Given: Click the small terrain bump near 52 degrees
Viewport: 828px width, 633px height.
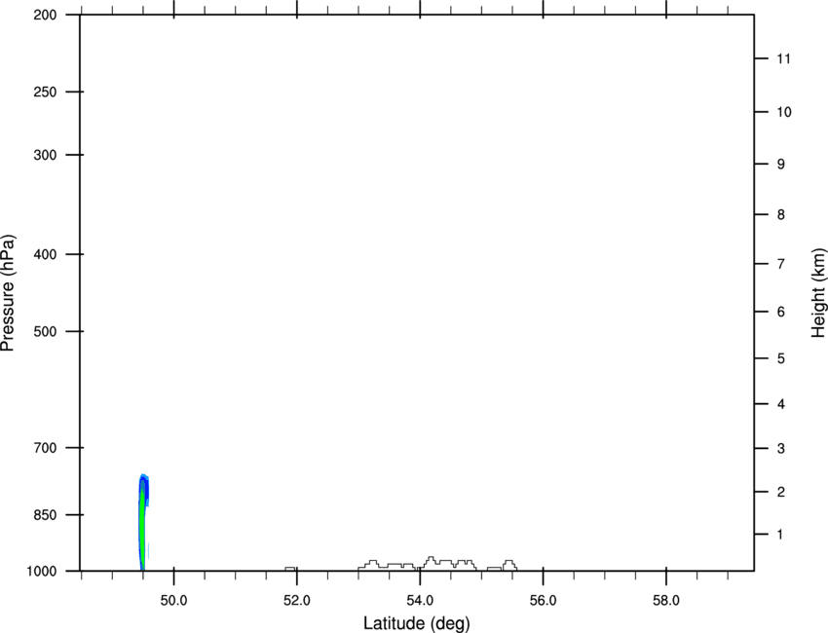Looking at the screenshot, I should [290, 569].
